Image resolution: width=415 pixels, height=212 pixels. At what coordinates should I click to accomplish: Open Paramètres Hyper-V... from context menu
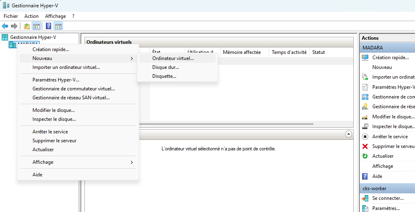78,79
